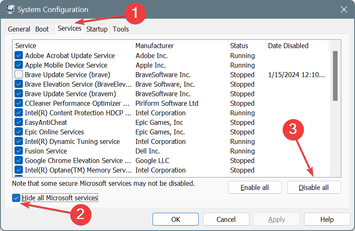This screenshot has height=231, width=355.
Task: Click Stopped status of EasyAntiCheat row
Action: point(242,122)
